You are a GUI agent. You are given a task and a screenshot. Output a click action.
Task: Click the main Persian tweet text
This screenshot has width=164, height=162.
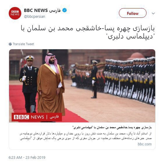[88, 32]
